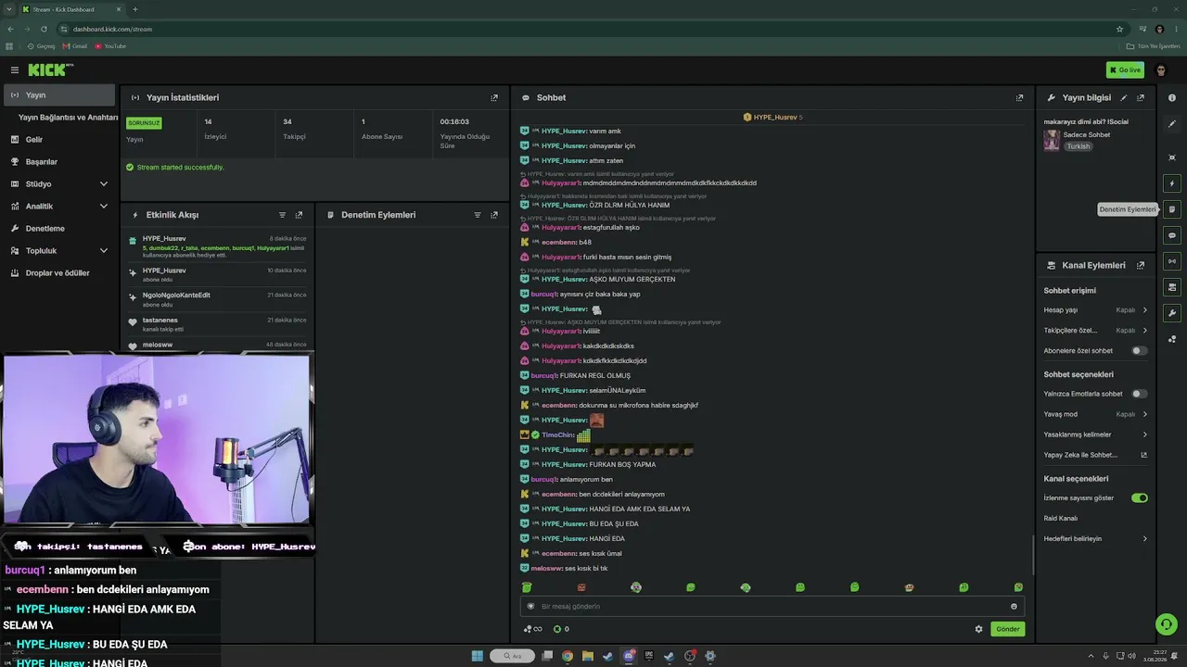The width and height of the screenshot is (1187, 667).
Task: Click the focus frame icon in right sidebar
Action: coord(1172,157)
